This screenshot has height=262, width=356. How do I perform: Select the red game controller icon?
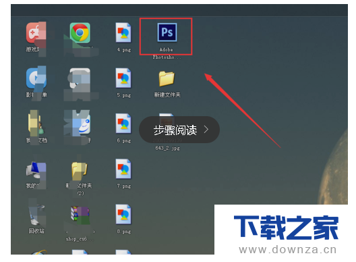(36, 32)
